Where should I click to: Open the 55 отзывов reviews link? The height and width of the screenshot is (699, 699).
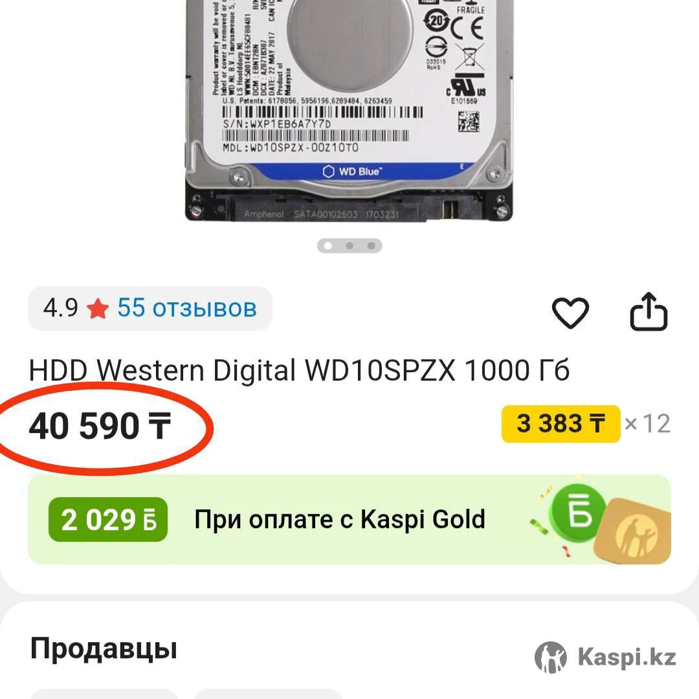tap(187, 308)
